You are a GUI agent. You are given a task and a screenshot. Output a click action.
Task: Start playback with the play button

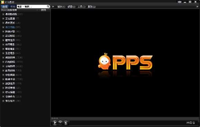point(55,123)
